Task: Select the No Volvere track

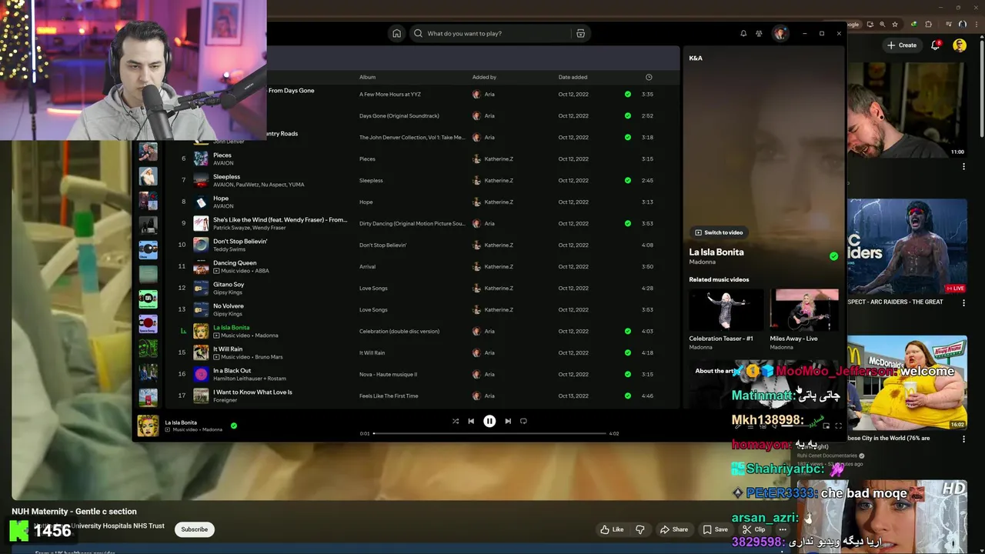Action: [229, 306]
